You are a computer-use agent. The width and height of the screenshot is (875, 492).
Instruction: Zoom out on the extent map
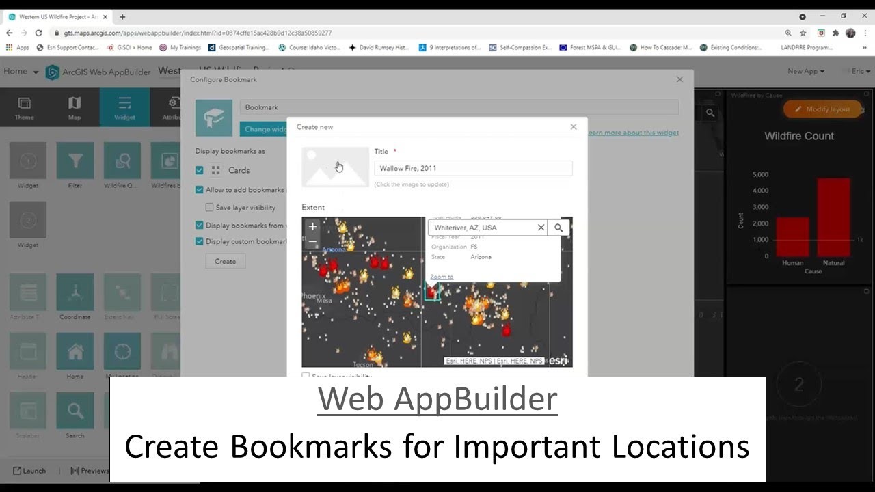click(x=312, y=242)
